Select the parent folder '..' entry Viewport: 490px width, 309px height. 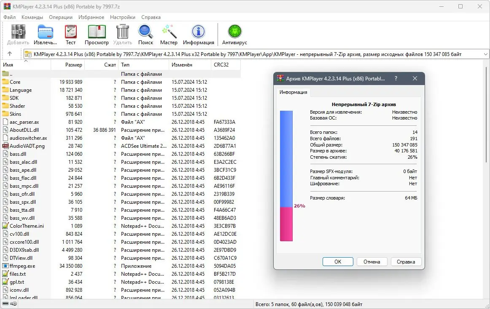(120, 74)
